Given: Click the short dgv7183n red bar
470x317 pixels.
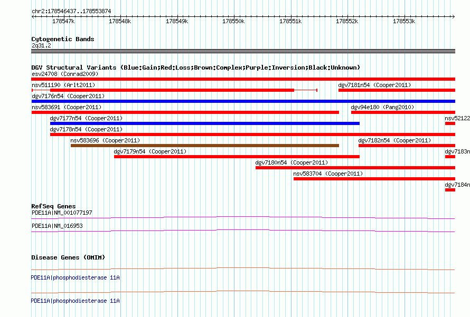Looking at the screenshot, I should point(450,157).
